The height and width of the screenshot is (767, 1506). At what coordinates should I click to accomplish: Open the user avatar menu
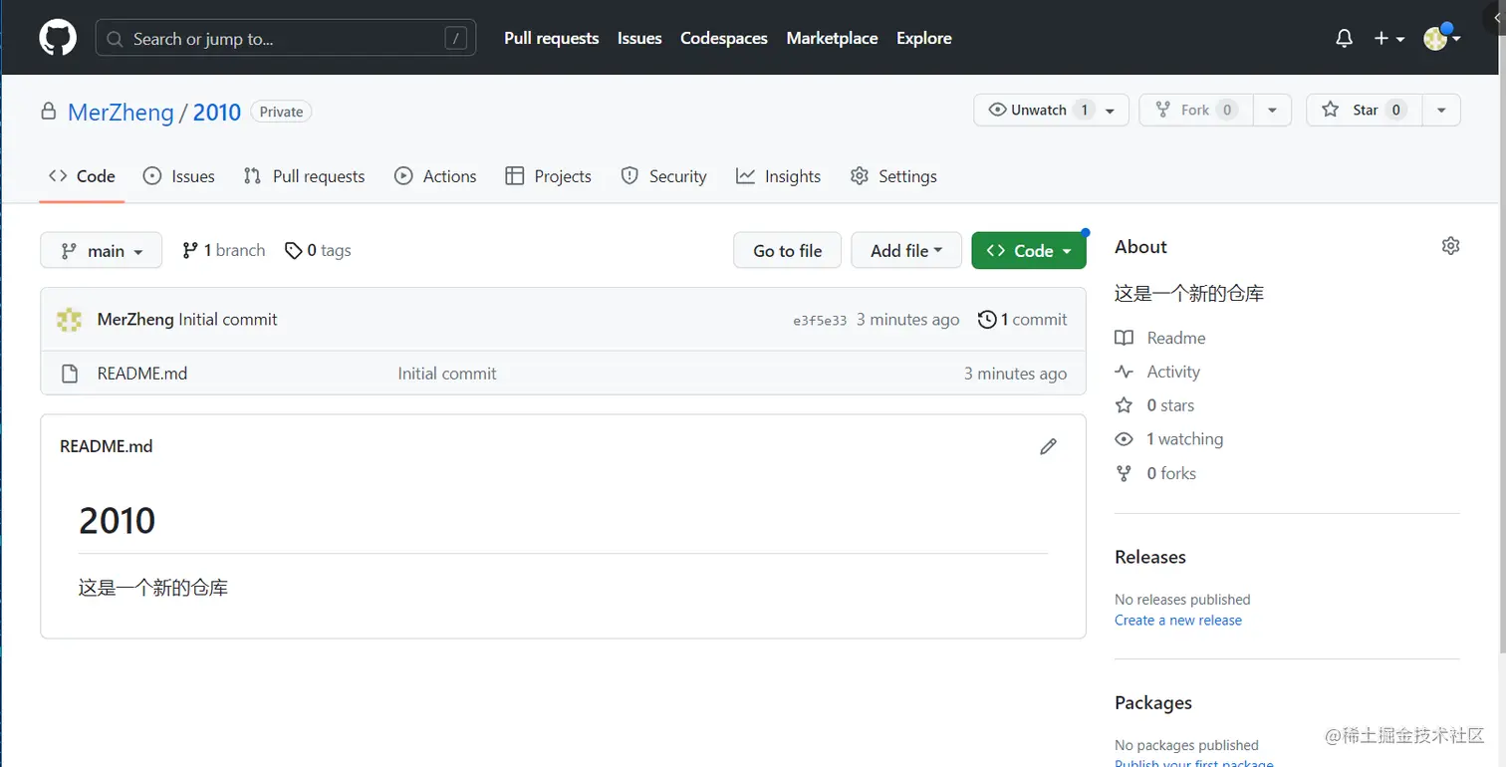(x=1442, y=38)
